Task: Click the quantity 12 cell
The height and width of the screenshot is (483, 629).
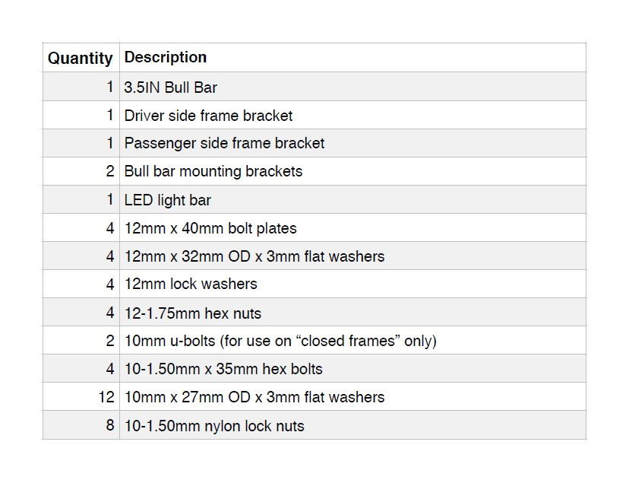Action: click(x=106, y=397)
